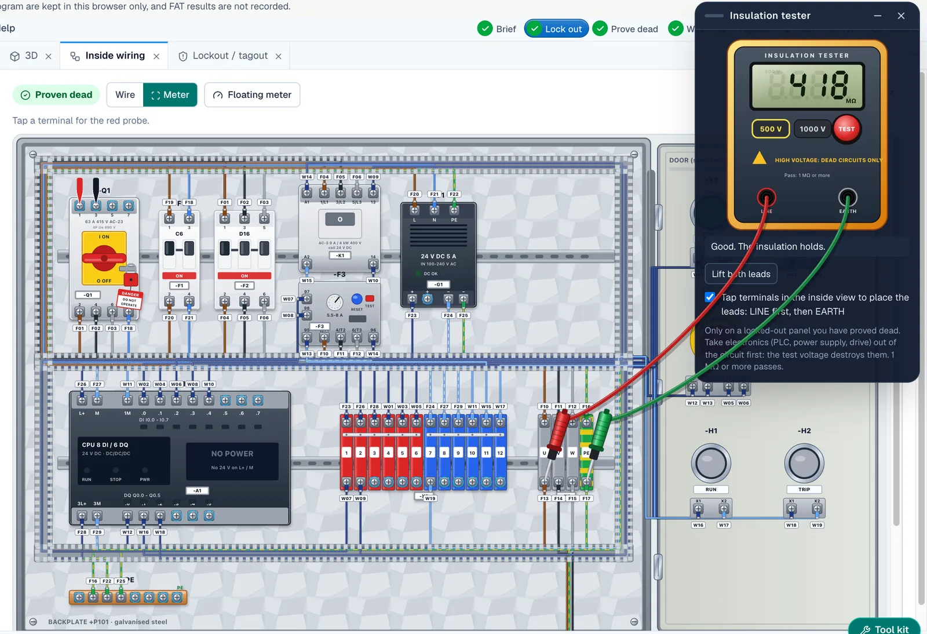Click the RUN pilot lamp H1

click(711, 464)
